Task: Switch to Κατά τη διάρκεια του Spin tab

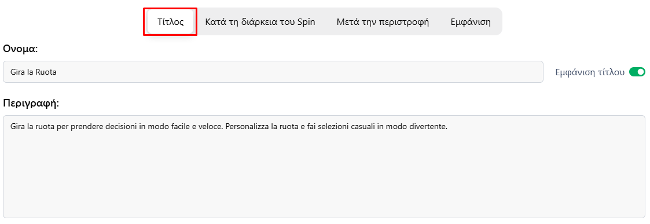Action: click(x=260, y=22)
